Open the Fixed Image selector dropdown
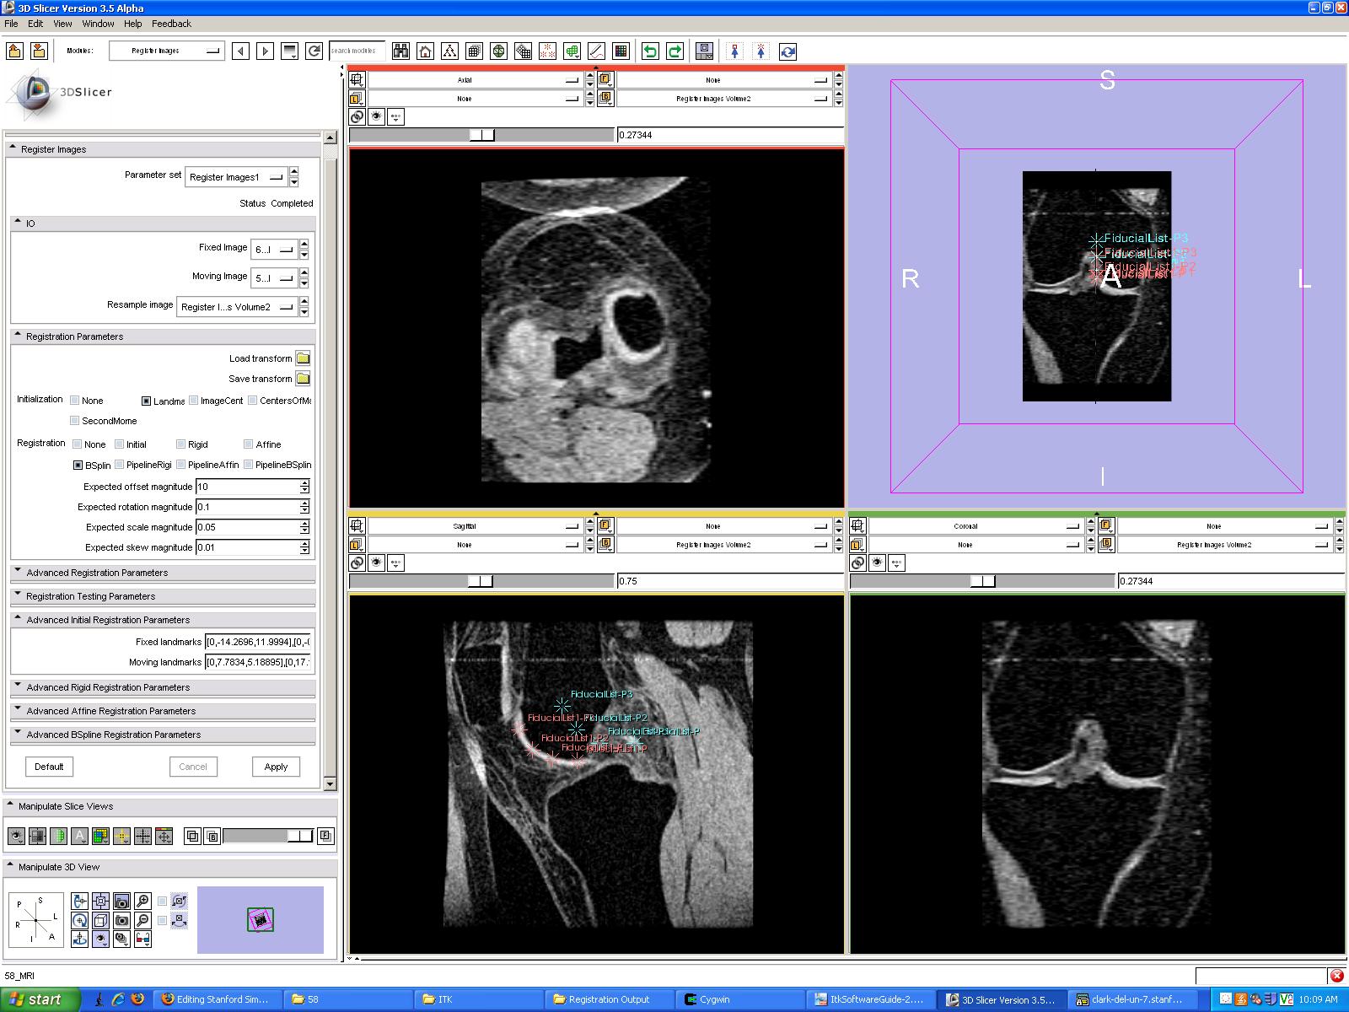 tap(274, 250)
